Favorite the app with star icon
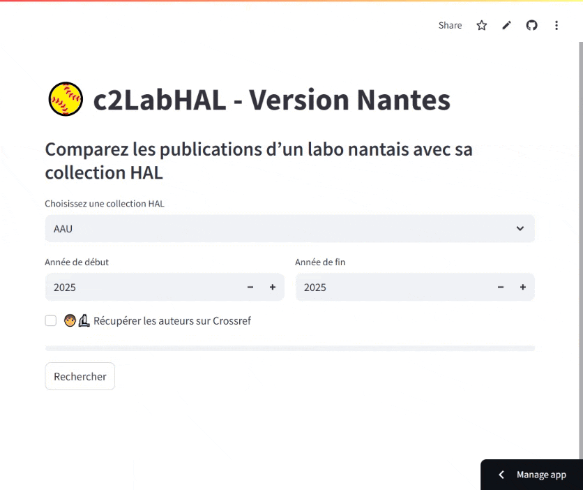This screenshot has height=490, width=583. coord(481,25)
